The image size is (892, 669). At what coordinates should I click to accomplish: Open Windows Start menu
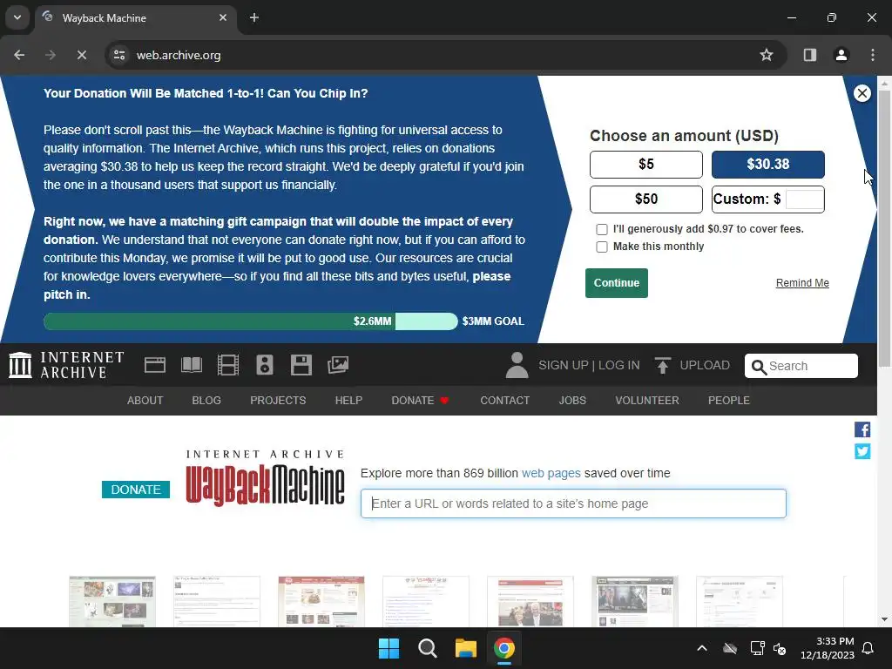[x=389, y=648]
